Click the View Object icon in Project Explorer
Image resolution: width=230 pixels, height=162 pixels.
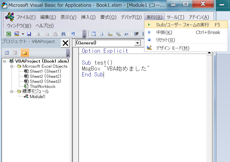[x=15, y=53]
